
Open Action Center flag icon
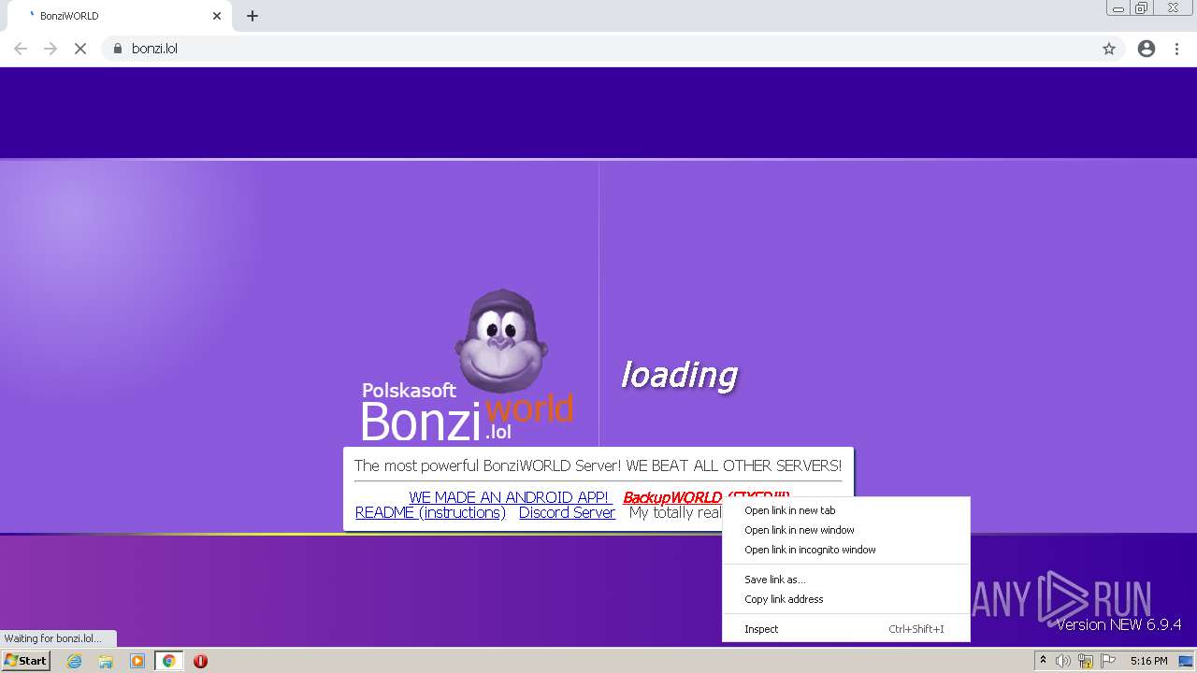click(x=1108, y=661)
